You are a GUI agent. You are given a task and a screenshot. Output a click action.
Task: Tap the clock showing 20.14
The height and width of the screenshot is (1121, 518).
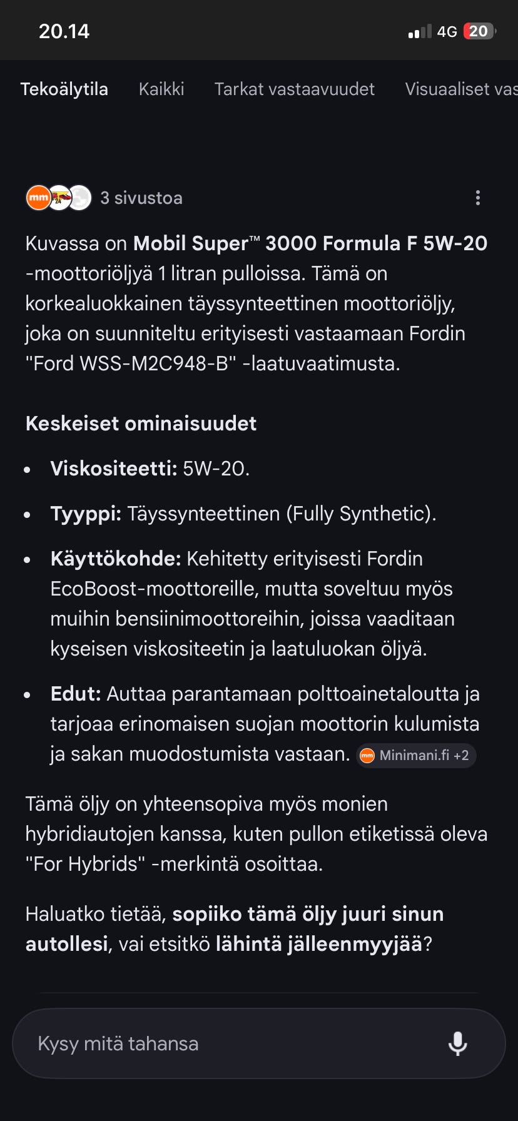pyautogui.click(x=65, y=30)
